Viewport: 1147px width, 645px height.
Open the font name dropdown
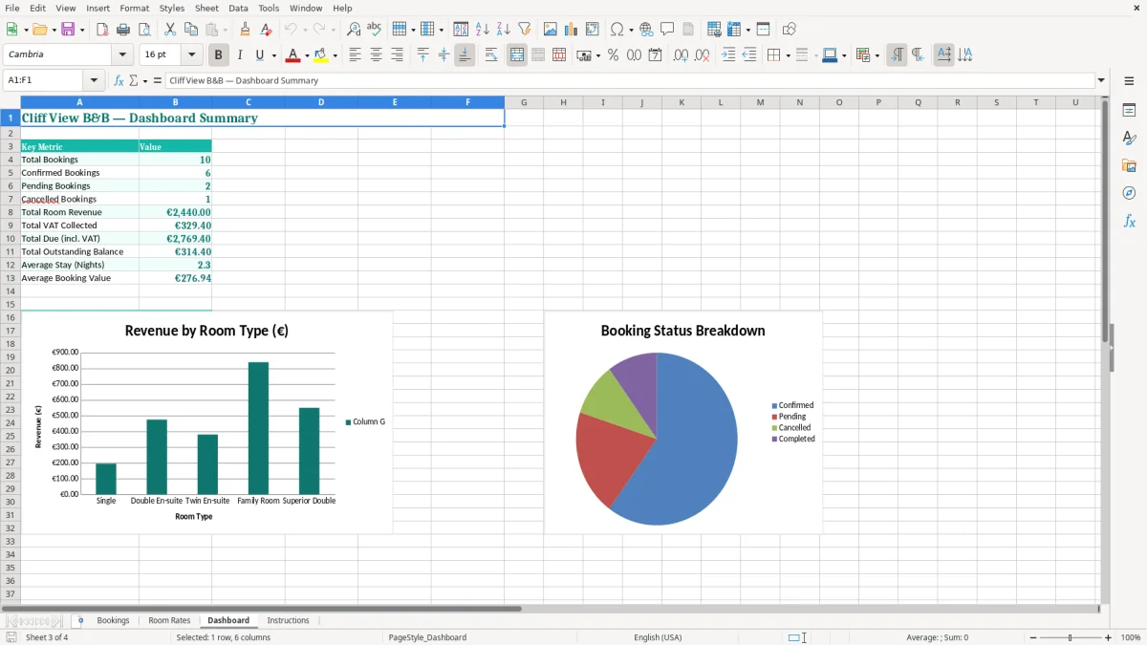[122, 54]
